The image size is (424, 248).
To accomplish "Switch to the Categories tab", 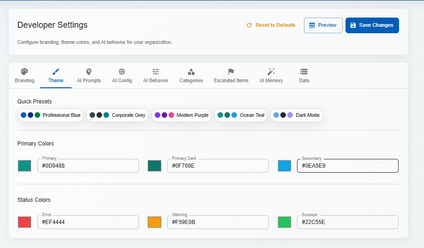I will click(191, 76).
